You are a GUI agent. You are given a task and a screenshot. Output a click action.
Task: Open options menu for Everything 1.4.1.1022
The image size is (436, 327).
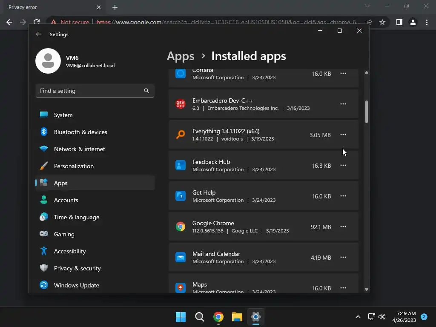tap(343, 135)
